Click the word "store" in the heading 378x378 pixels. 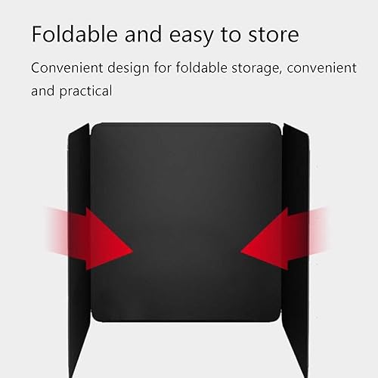(274, 34)
